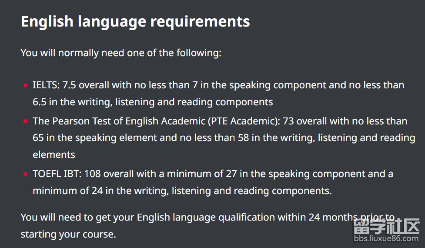
Task: Click the '65 in the speaking element' line
Action: point(224,137)
